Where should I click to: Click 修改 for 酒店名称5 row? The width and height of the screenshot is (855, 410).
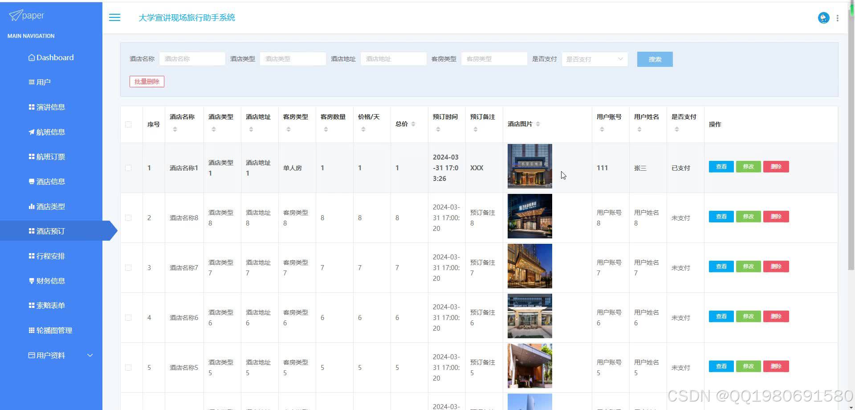(x=749, y=366)
